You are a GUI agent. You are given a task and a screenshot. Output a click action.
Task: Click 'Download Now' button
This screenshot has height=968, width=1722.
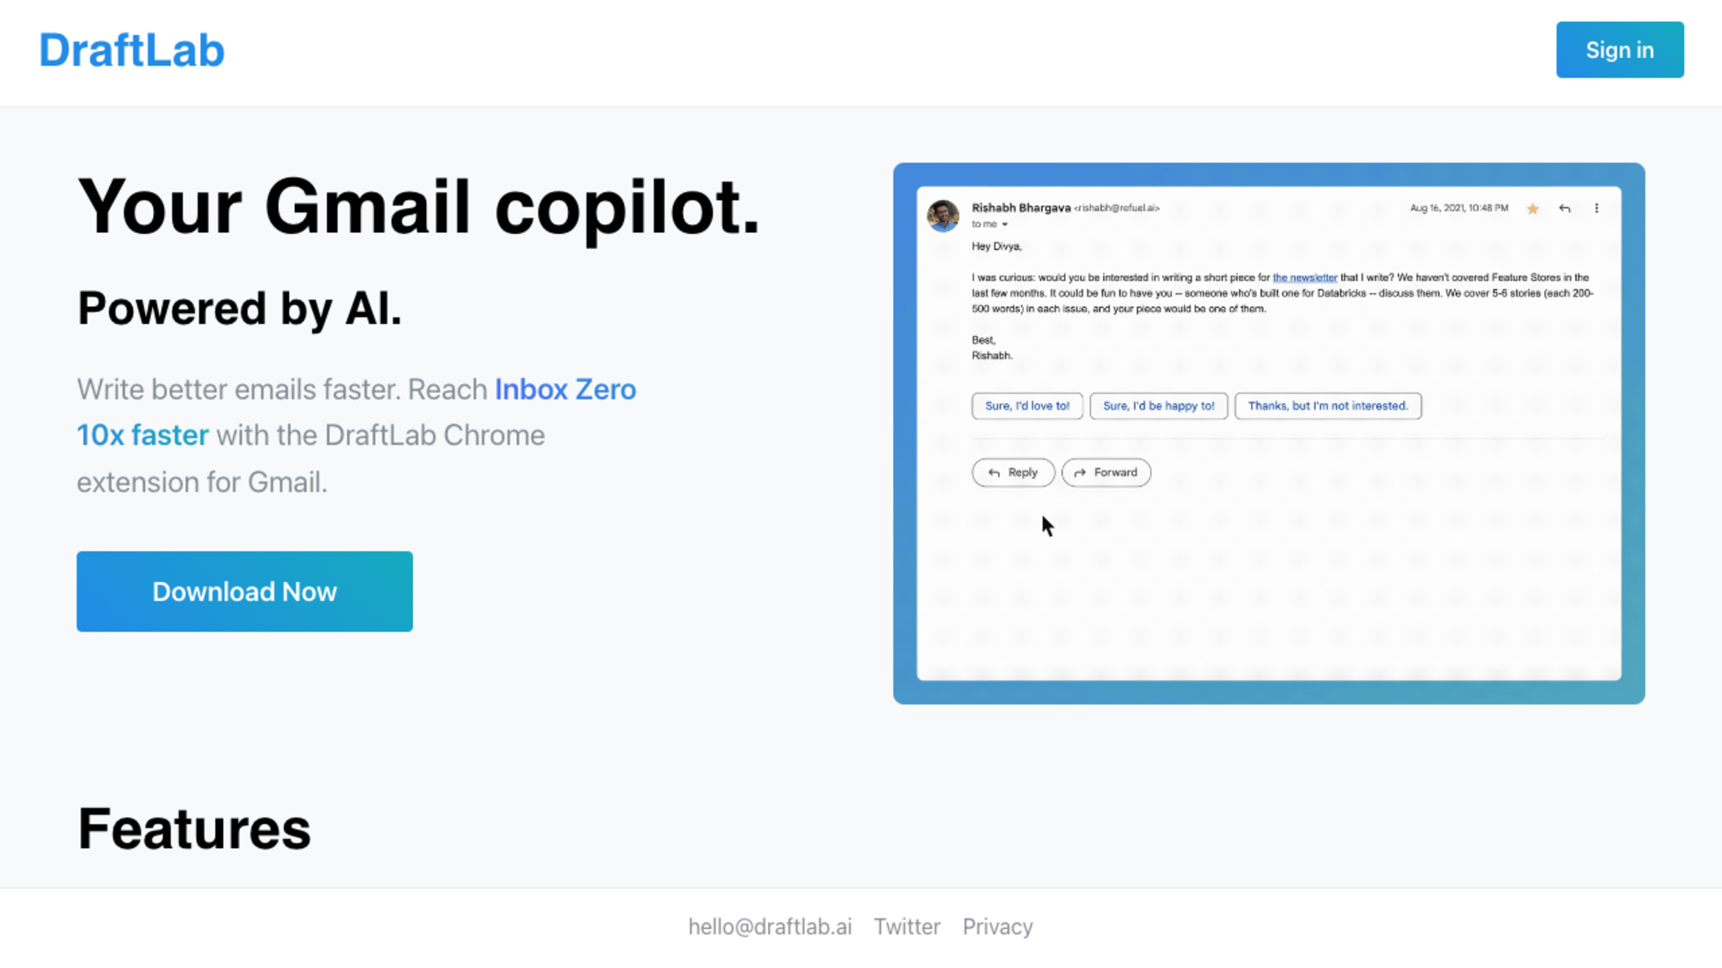245,591
